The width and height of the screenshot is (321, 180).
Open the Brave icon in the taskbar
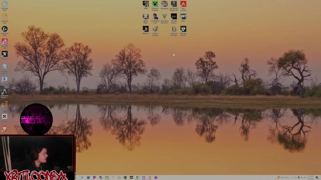tap(150, 177)
